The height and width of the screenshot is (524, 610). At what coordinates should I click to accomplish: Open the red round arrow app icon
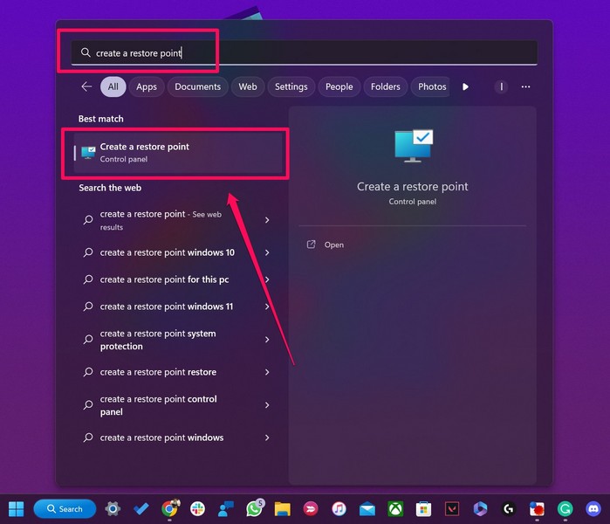point(311,509)
